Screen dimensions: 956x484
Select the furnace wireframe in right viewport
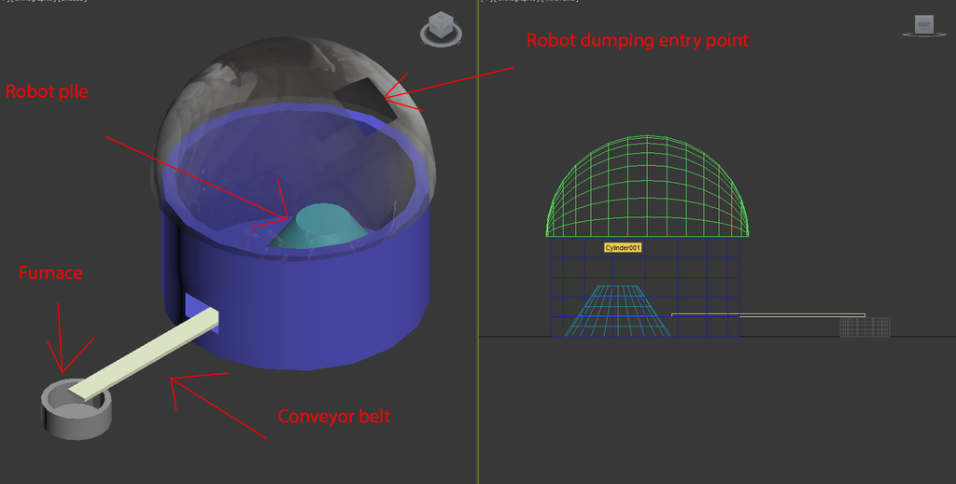pos(865,326)
